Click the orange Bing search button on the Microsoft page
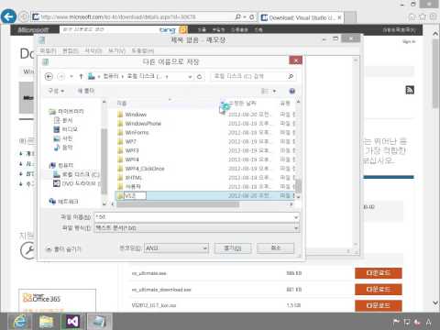This screenshot has width=440, height=330. click(x=183, y=29)
